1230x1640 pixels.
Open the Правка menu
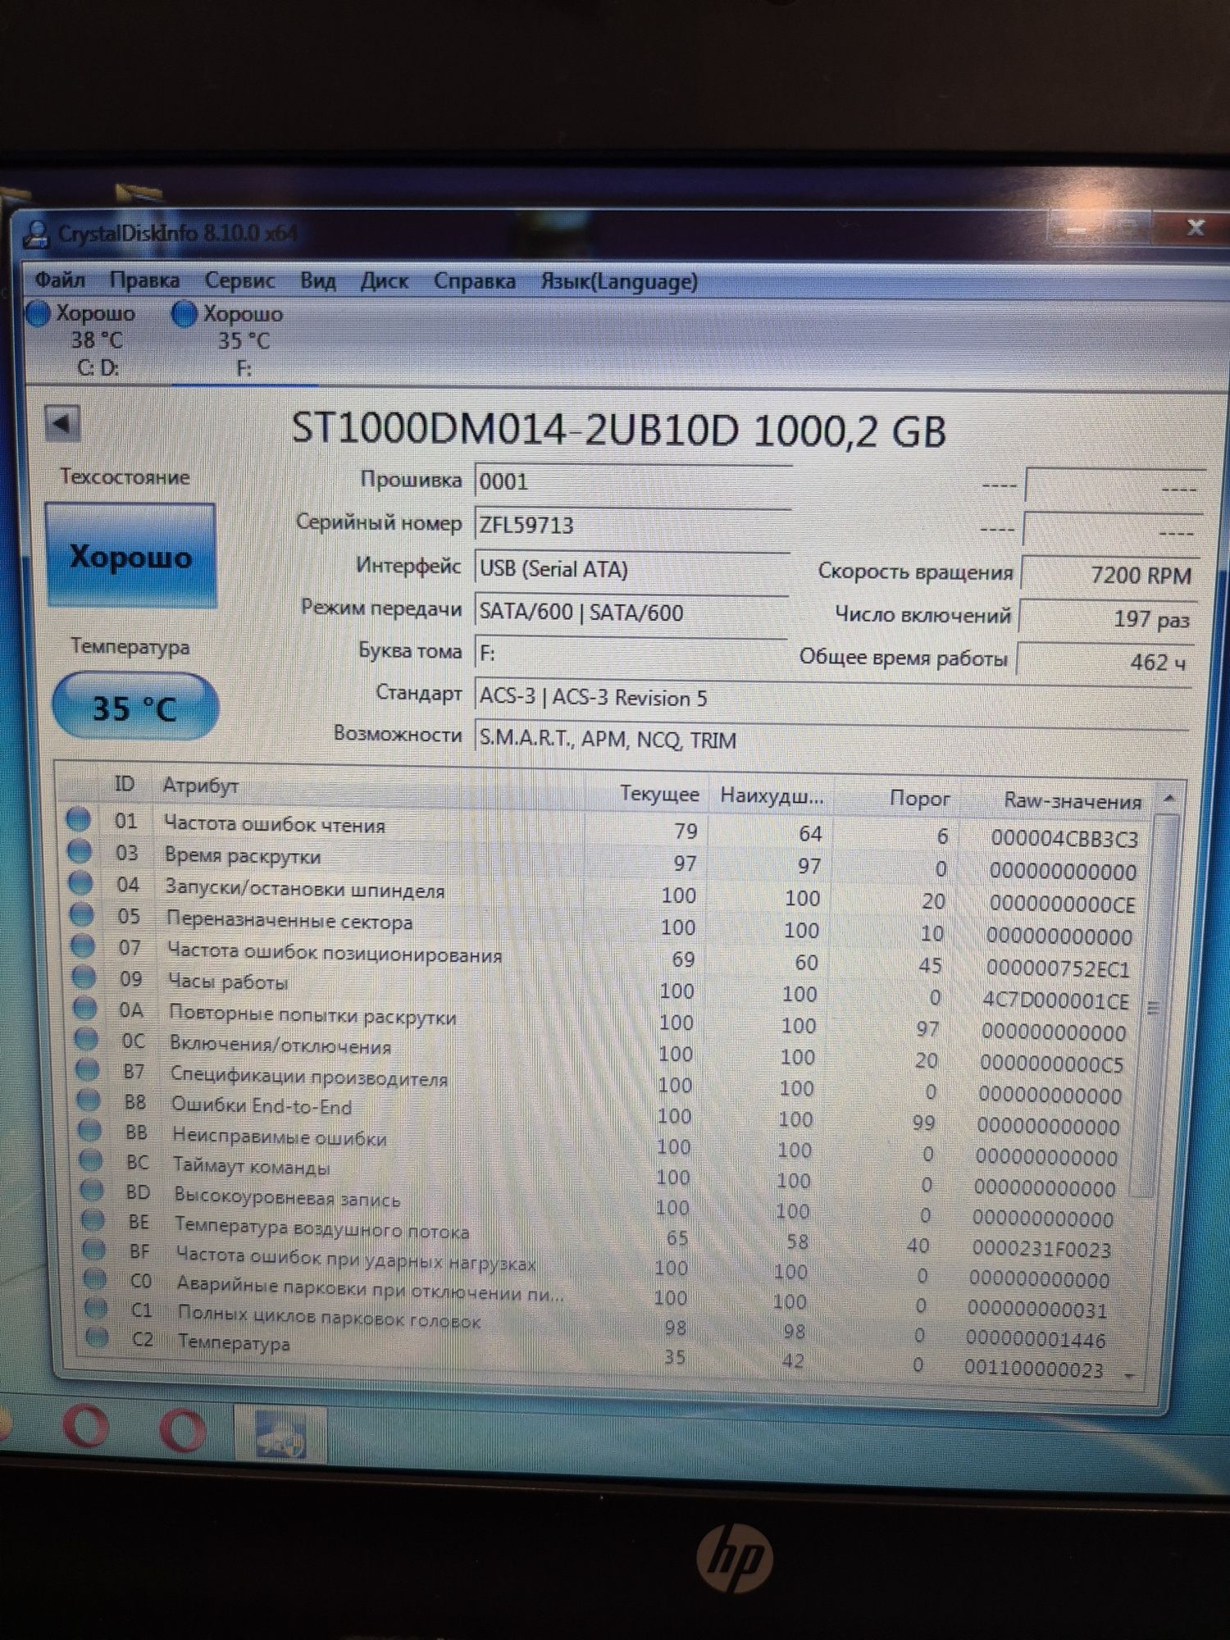(144, 280)
